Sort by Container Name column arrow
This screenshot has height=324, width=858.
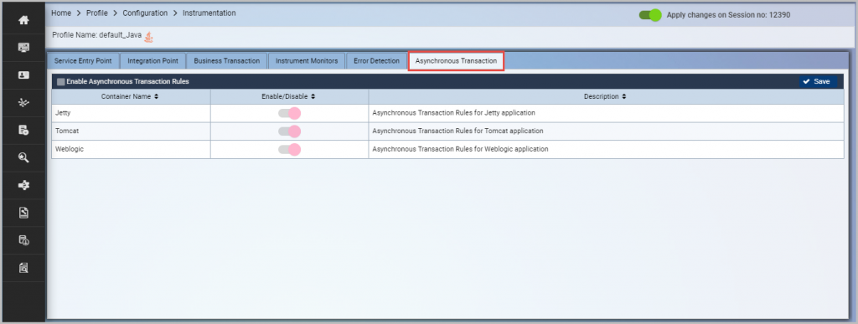(157, 97)
